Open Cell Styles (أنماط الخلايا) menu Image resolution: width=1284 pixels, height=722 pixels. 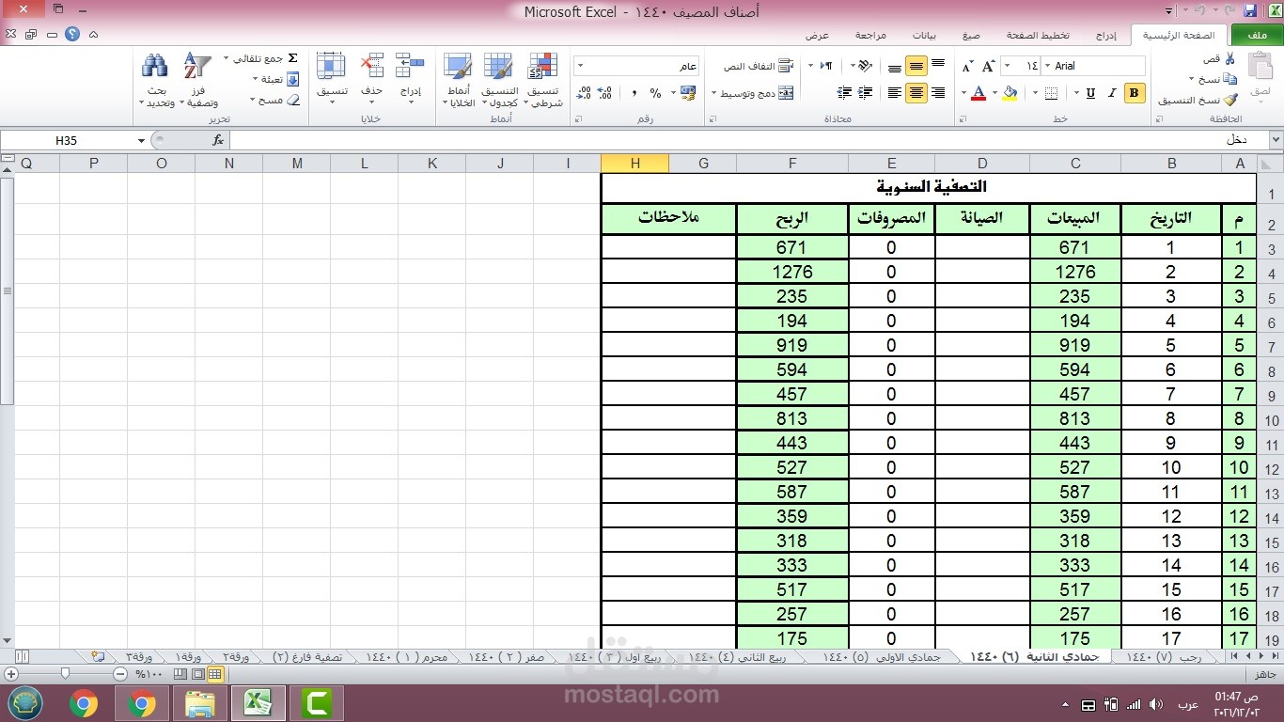point(458,80)
